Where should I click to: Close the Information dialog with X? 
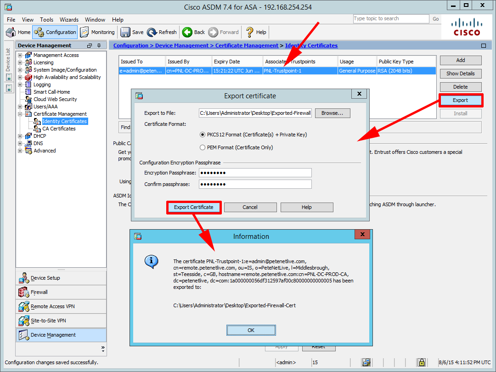[x=362, y=234]
